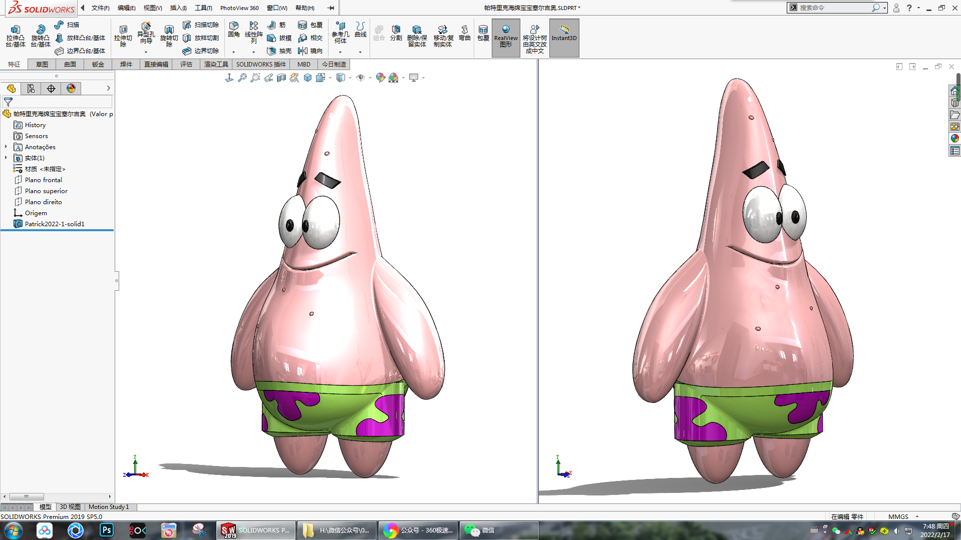This screenshot has width=961, height=540.
Task: Expand the 异型孔向导 dropdown arrow
Action: pos(146,52)
